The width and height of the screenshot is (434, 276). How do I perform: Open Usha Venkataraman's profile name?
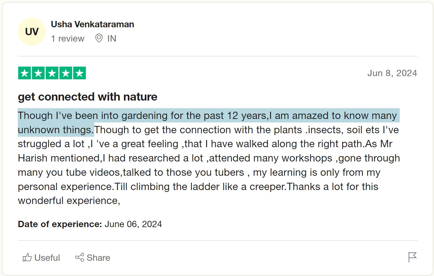coord(92,24)
